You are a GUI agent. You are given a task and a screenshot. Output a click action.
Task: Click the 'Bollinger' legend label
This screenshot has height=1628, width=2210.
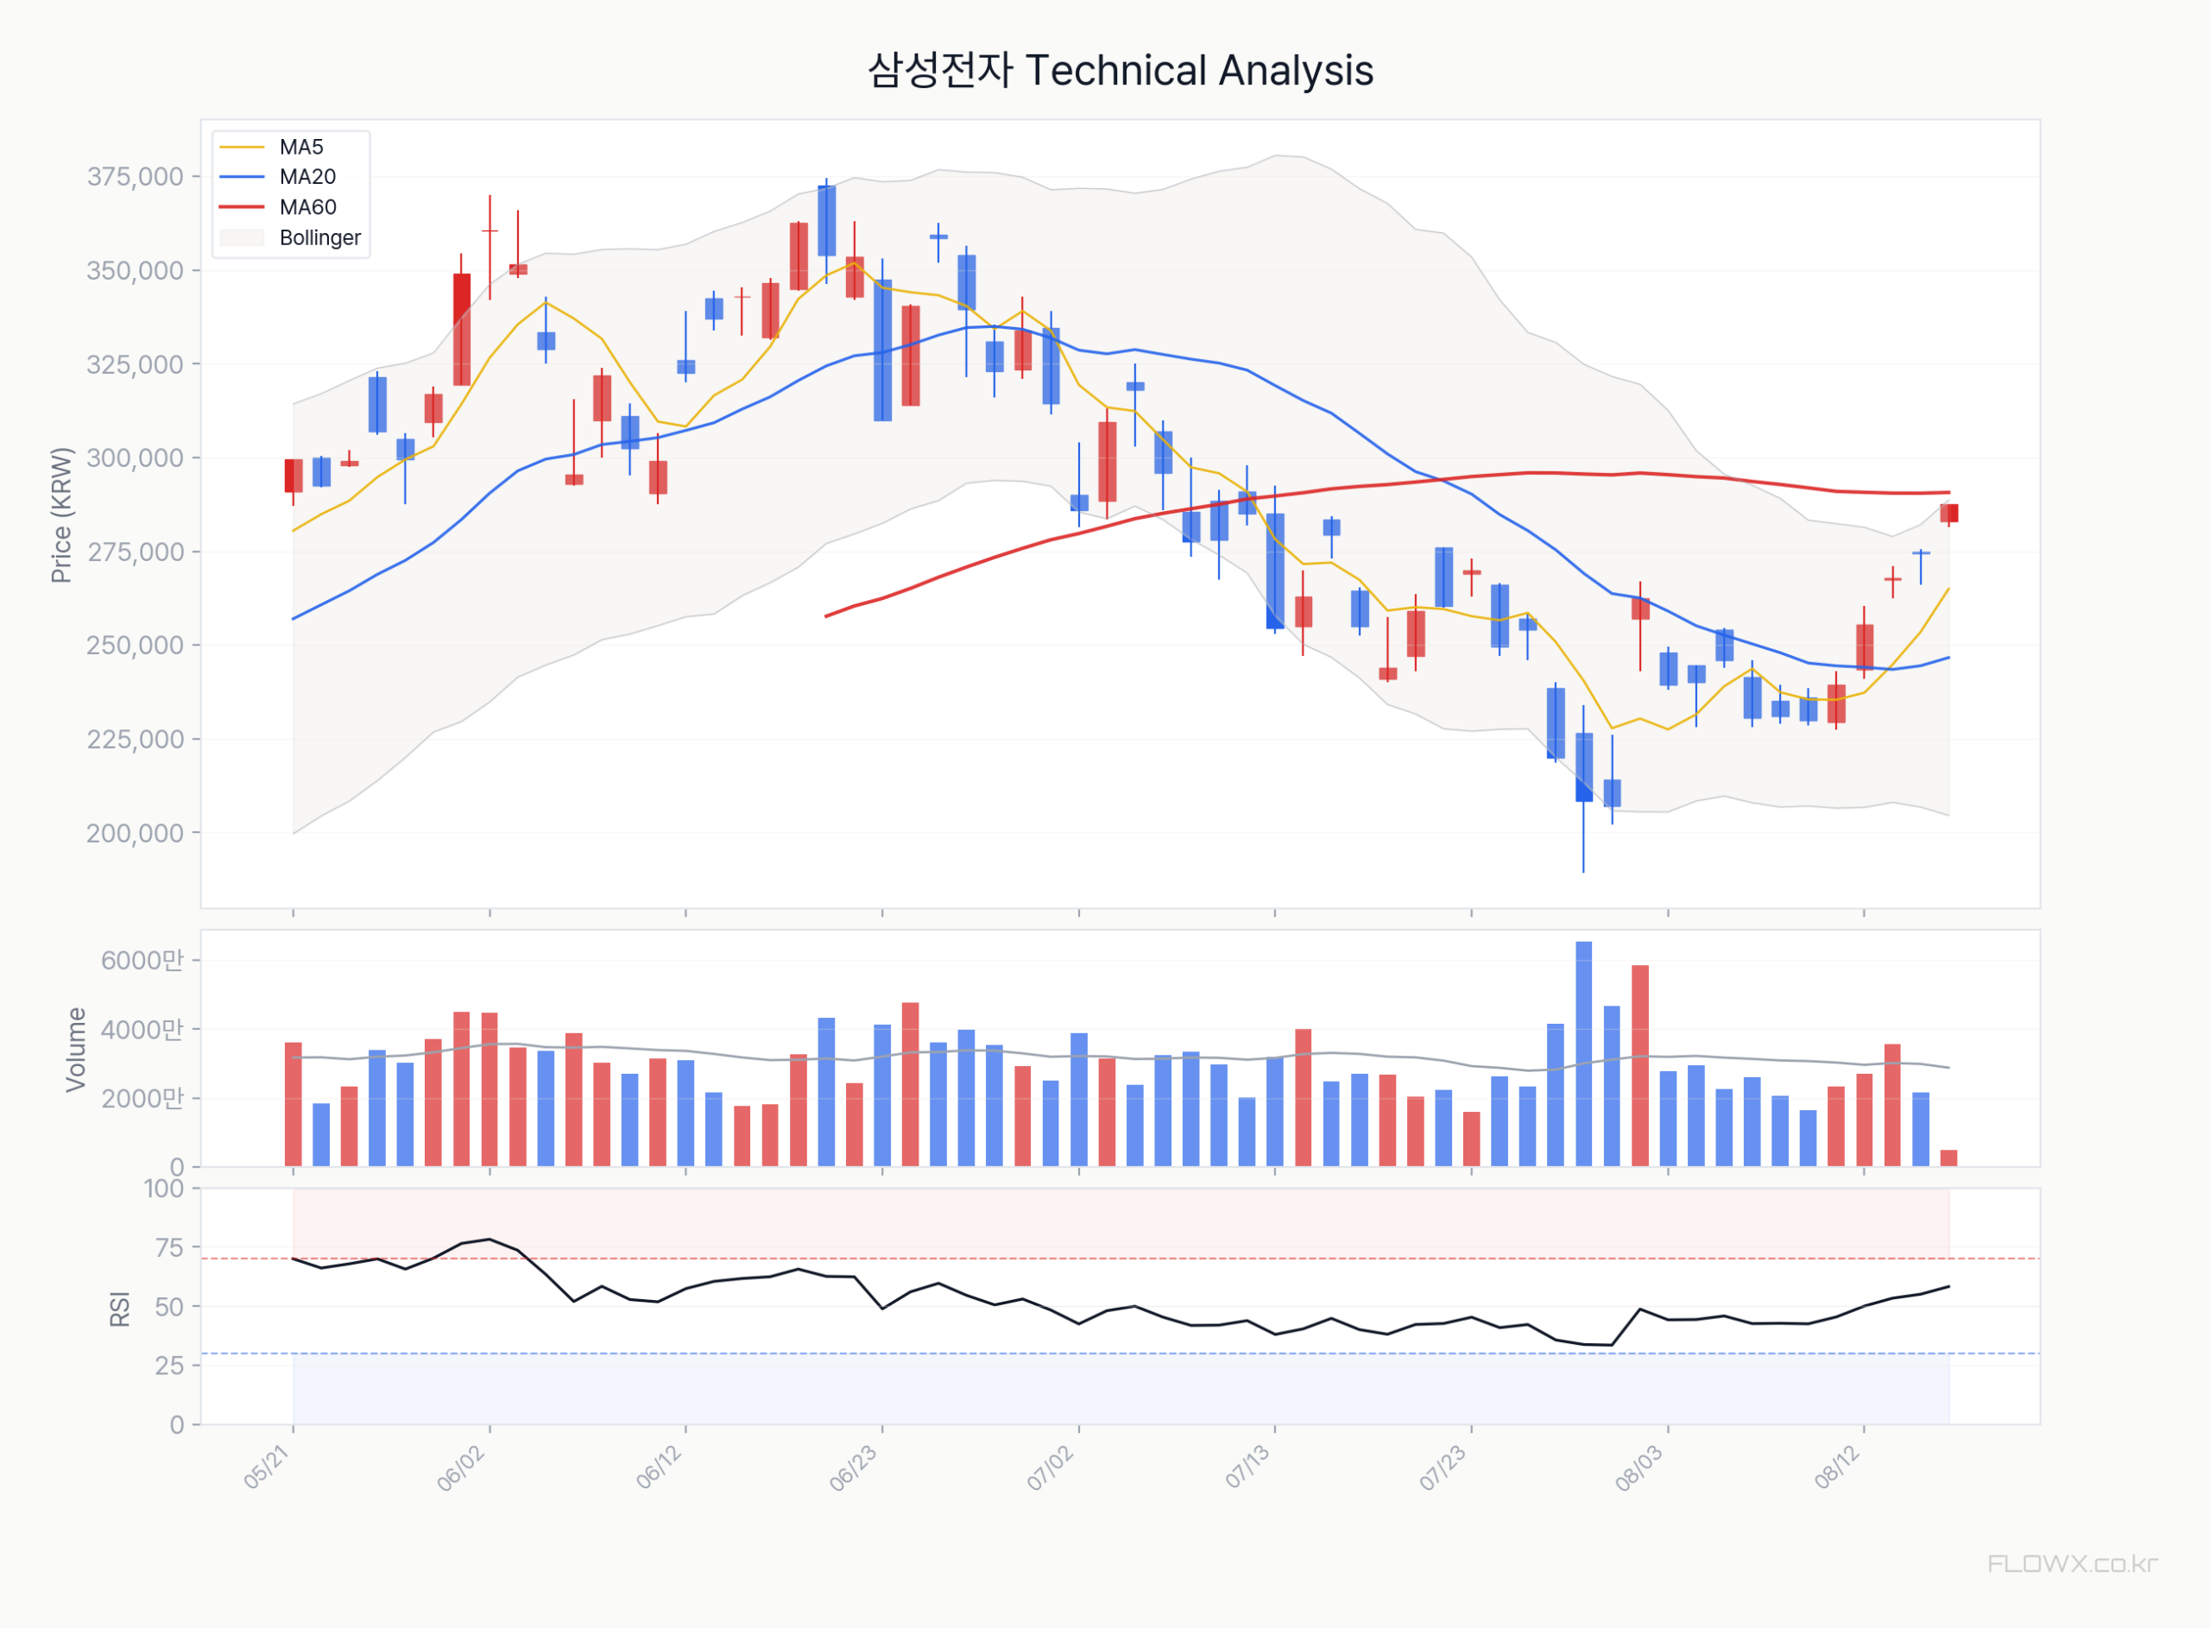point(320,237)
